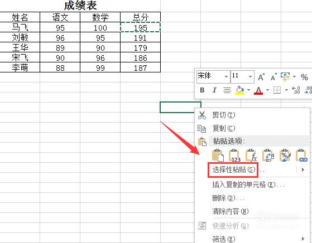Click increase decimal icon

(x=296, y=90)
